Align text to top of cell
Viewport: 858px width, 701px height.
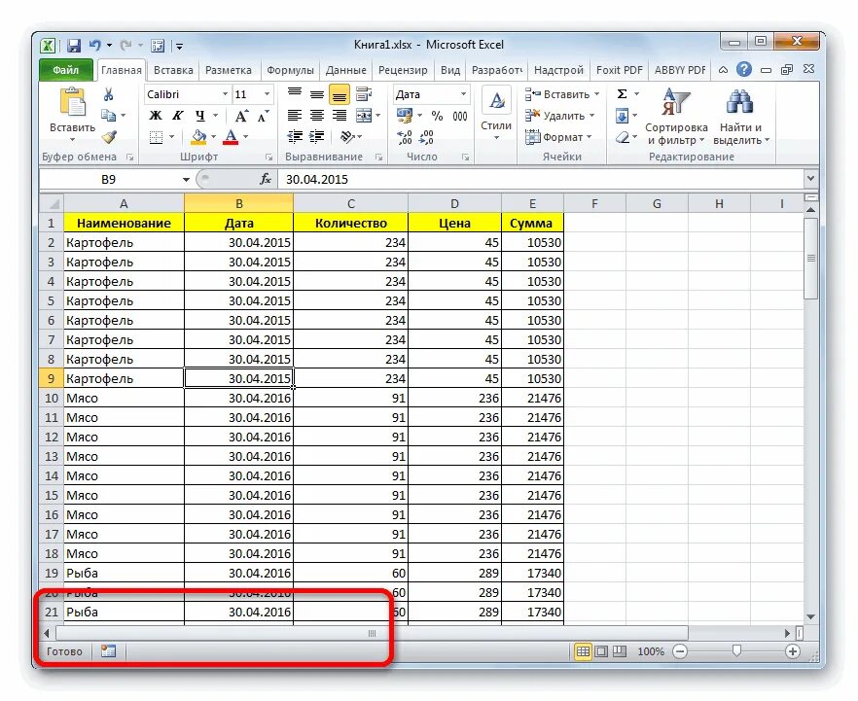[x=295, y=94]
